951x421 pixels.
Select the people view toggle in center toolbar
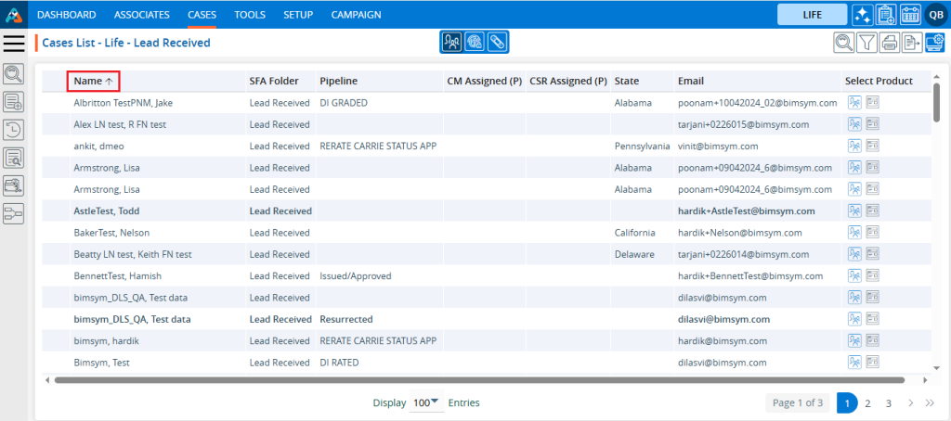[451, 42]
